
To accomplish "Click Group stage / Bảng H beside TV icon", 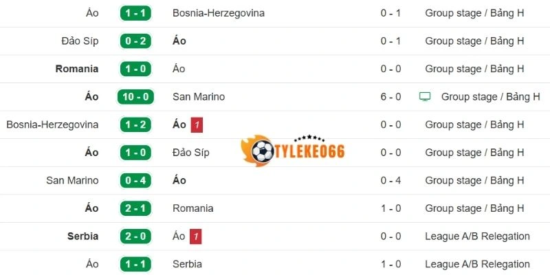I will pyautogui.click(x=490, y=97).
